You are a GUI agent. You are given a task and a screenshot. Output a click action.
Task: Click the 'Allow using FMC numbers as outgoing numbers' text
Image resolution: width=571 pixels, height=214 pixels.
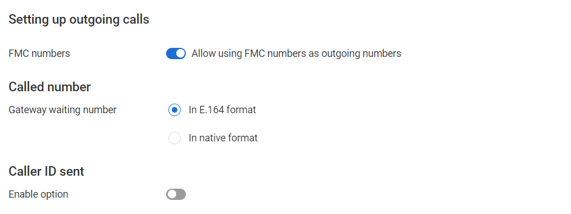pyautogui.click(x=296, y=53)
